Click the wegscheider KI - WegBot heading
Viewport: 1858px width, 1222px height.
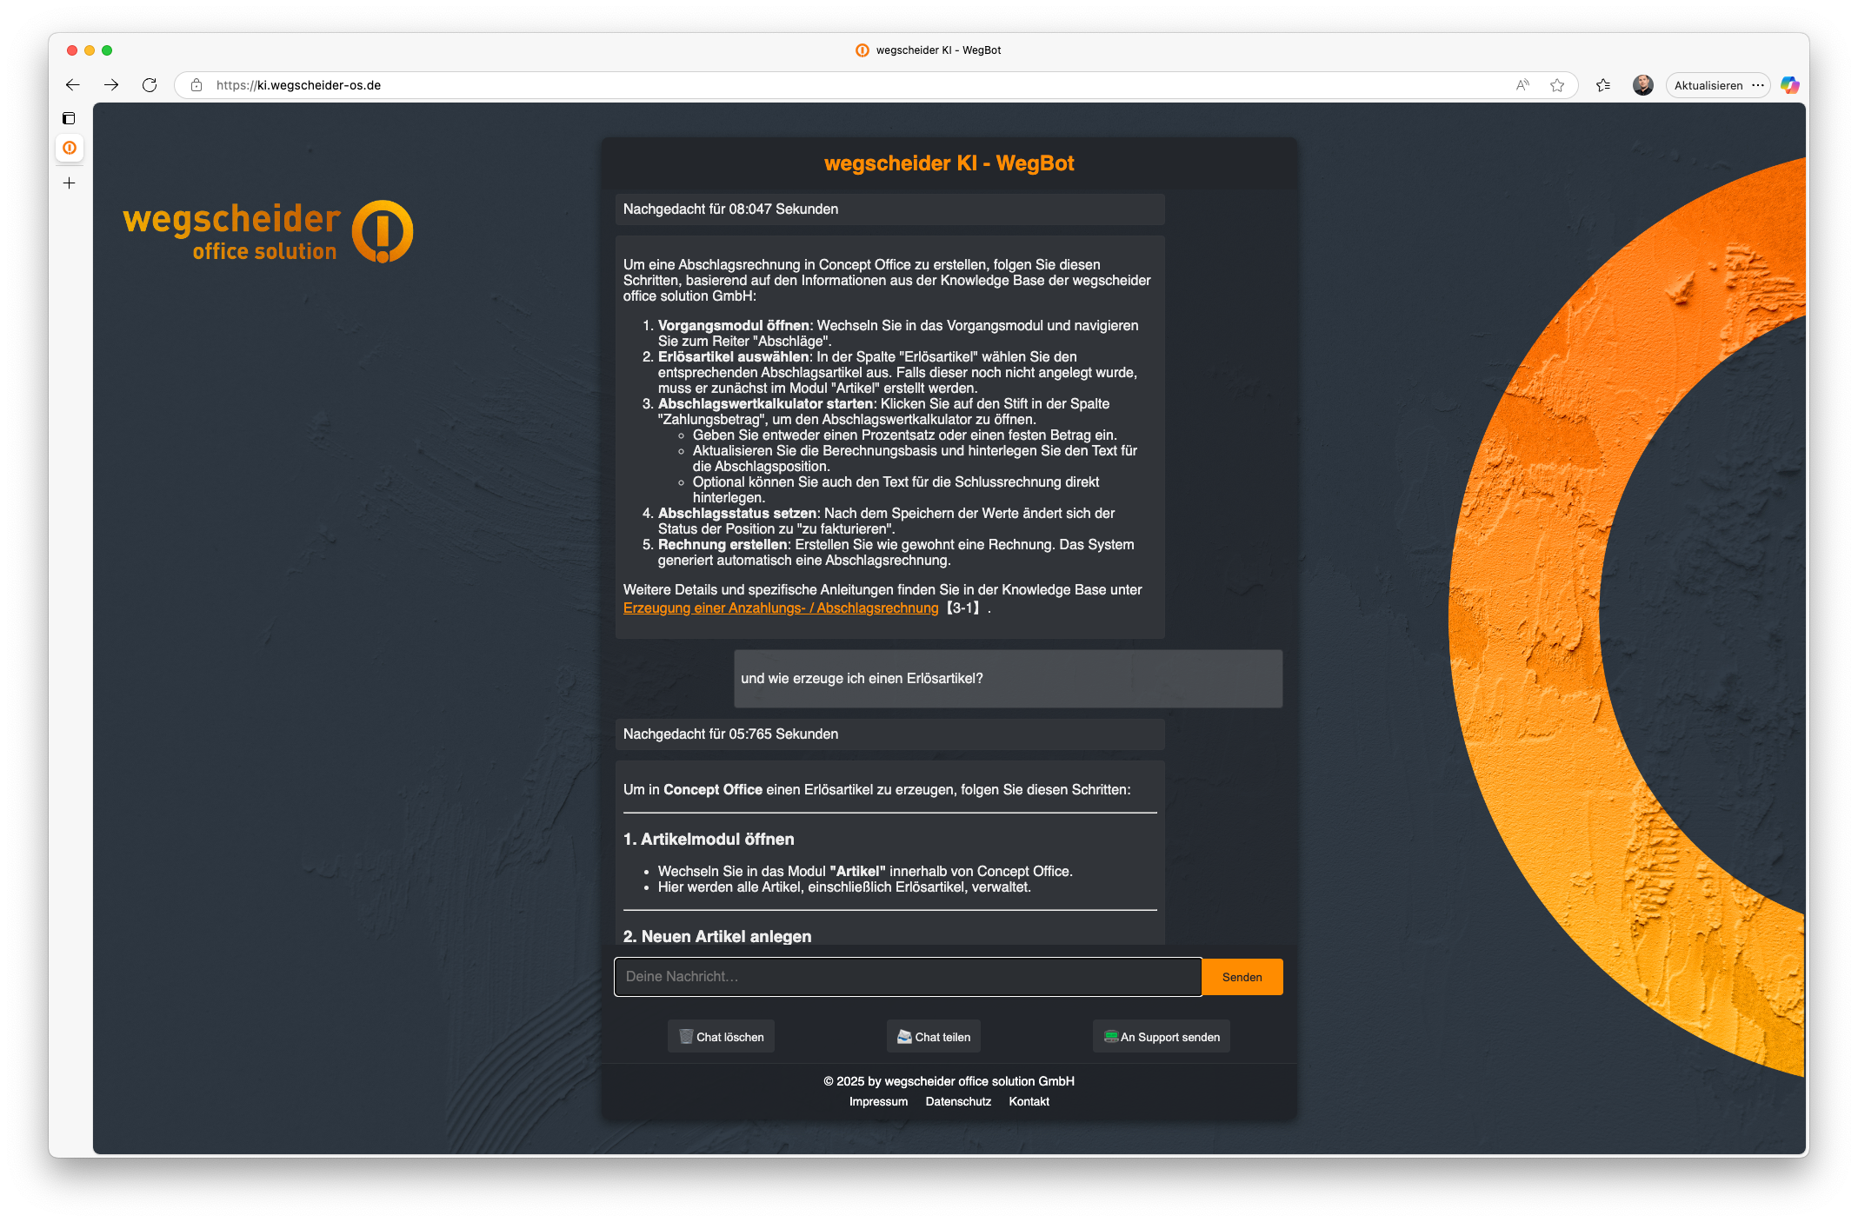tap(949, 163)
